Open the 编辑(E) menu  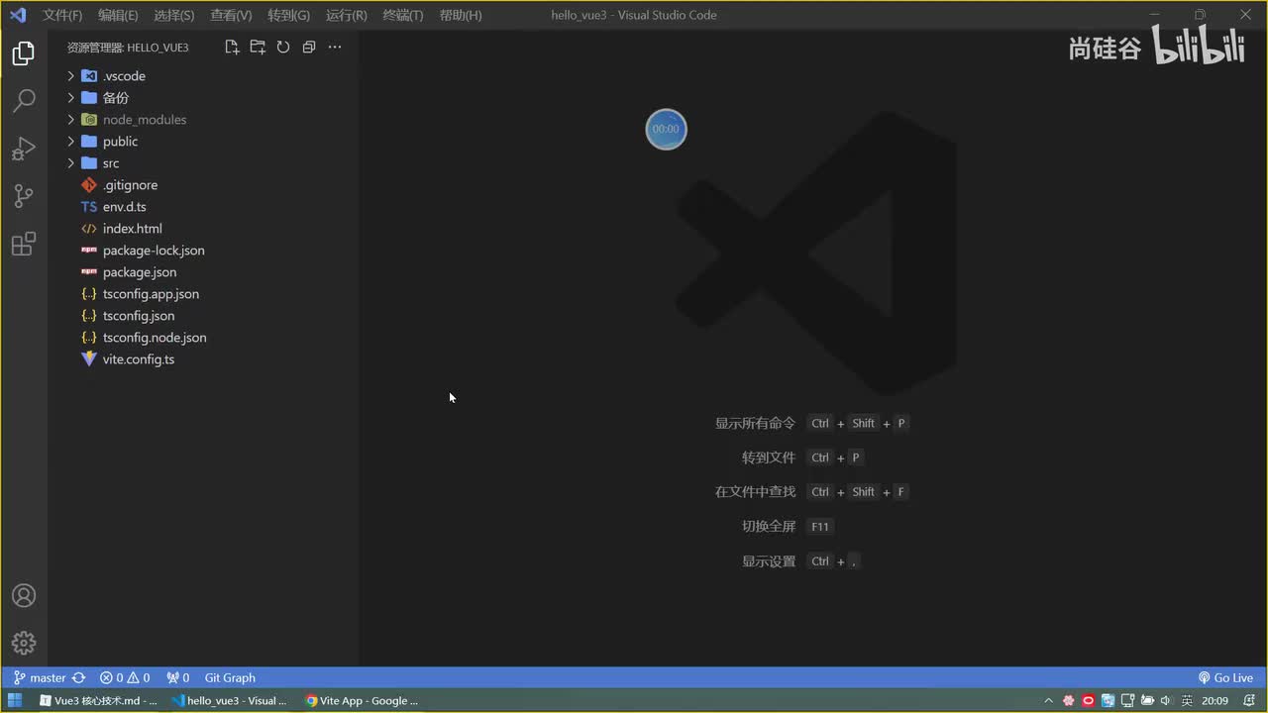pos(118,15)
